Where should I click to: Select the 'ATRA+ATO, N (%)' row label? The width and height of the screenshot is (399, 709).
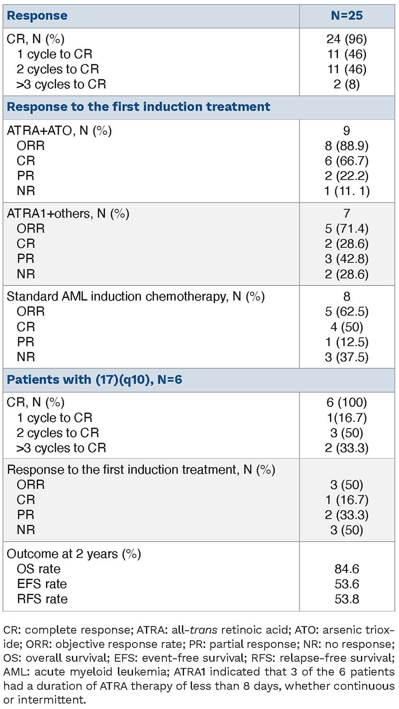pos(59,131)
